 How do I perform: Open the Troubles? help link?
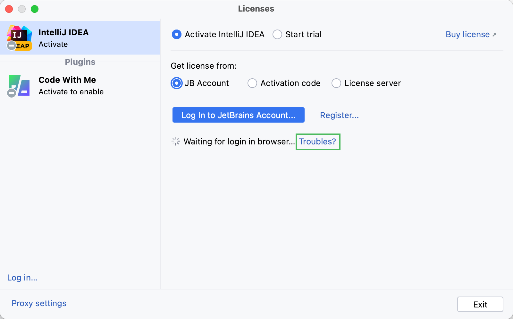[x=317, y=142]
